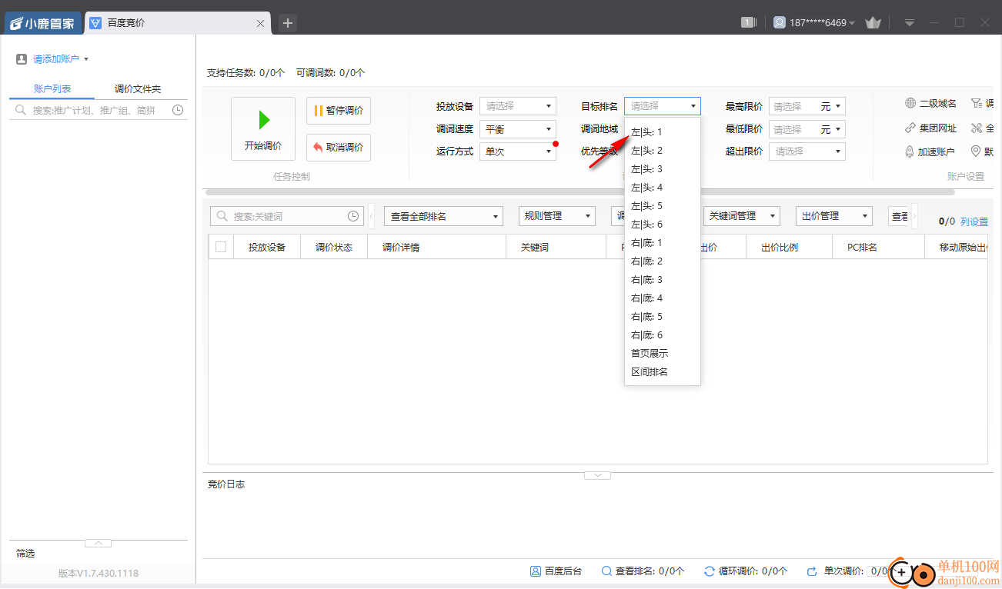Open the 投放设备 dropdown
This screenshot has height=589, width=1002.
click(518, 106)
